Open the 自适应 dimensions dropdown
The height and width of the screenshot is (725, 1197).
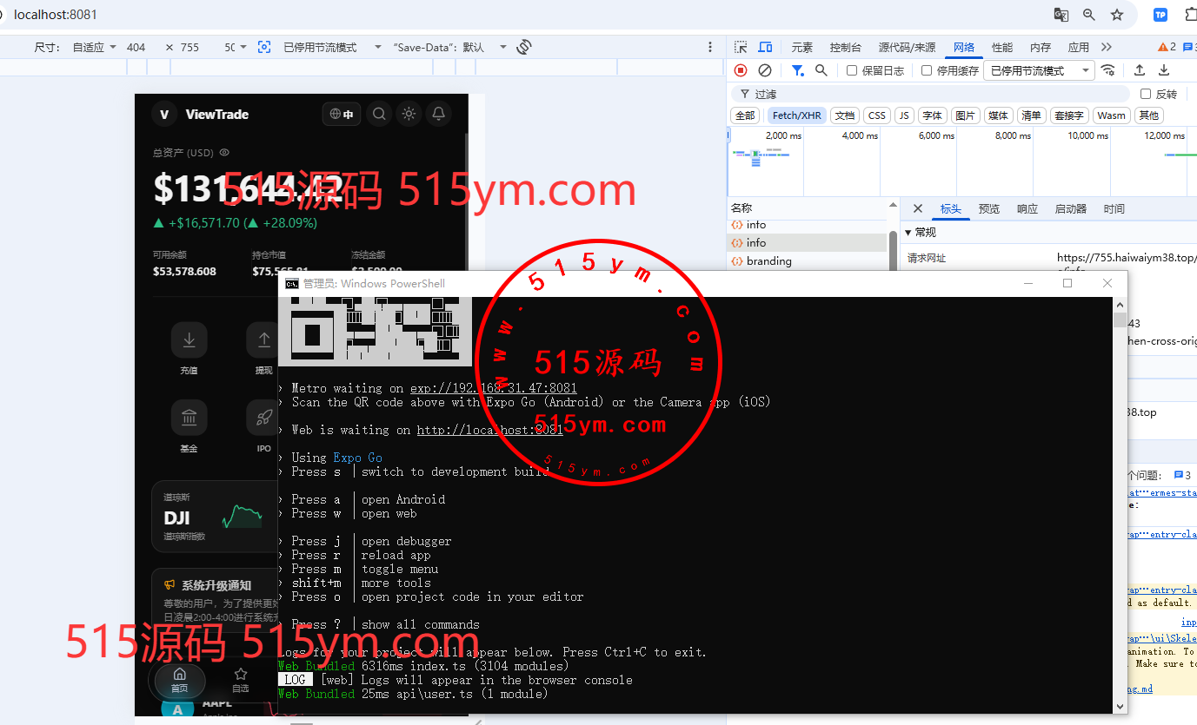tap(94, 47)
